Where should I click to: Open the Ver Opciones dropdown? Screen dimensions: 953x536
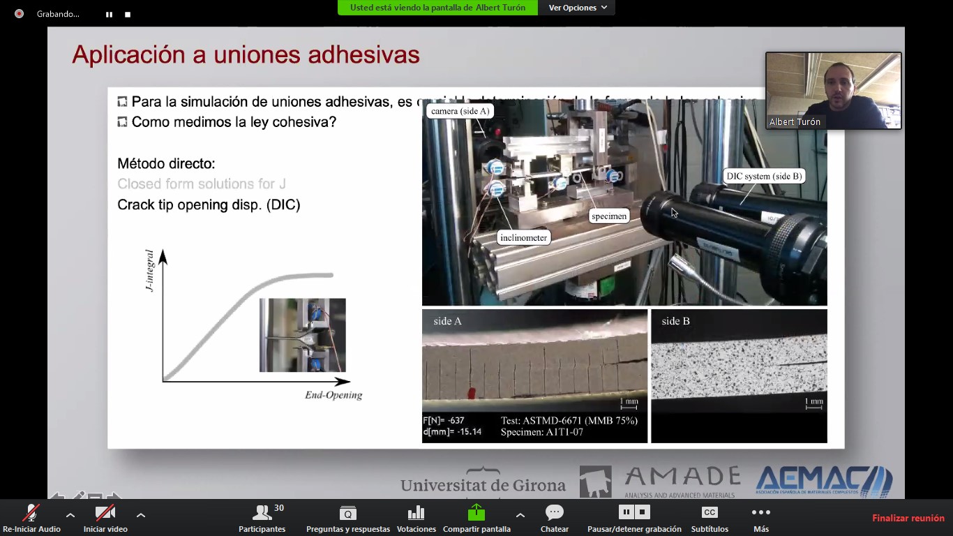click(577, 8)
